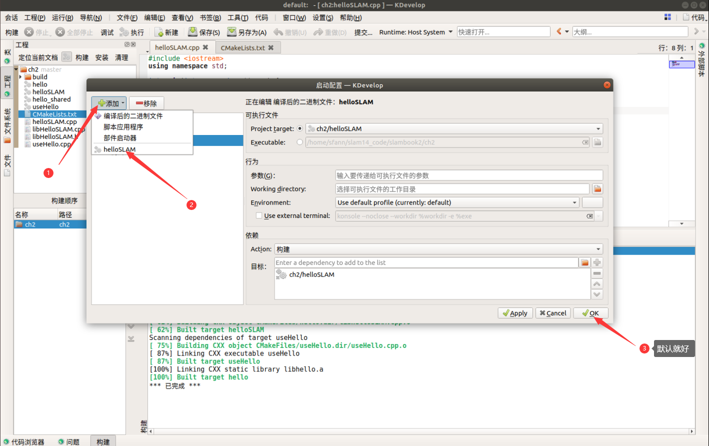Open the Action 构建 dropdown
The width and height of the screenshot is (709, 446).
click(x=439, y=249)
